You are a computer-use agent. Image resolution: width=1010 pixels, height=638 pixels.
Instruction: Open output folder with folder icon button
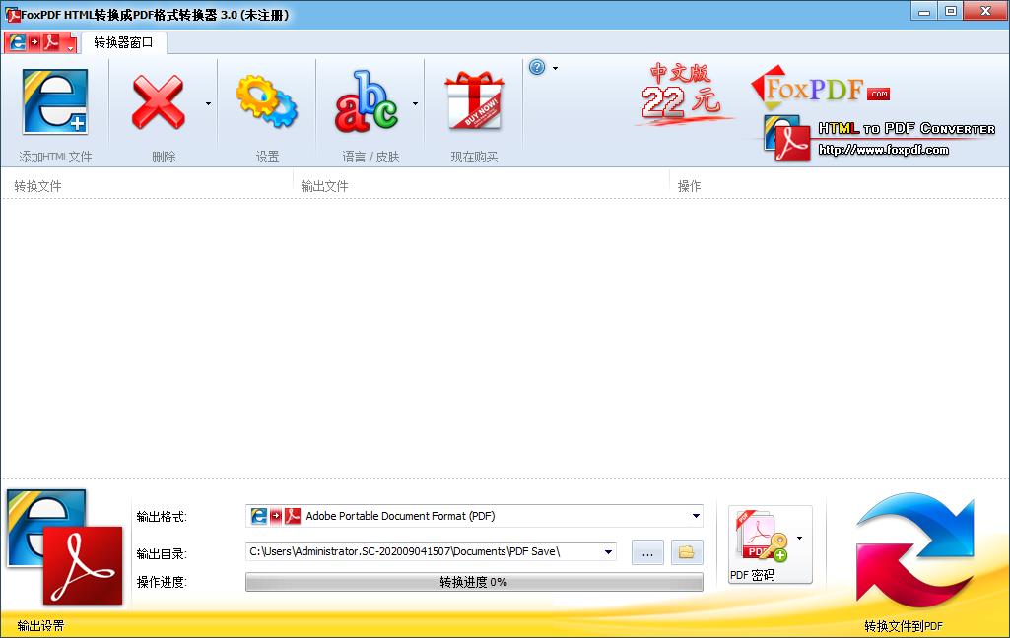click(687, 552)
